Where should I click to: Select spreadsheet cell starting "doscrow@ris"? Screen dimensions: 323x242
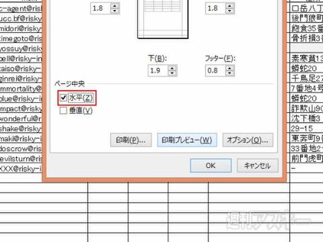[x=21, y=149]
